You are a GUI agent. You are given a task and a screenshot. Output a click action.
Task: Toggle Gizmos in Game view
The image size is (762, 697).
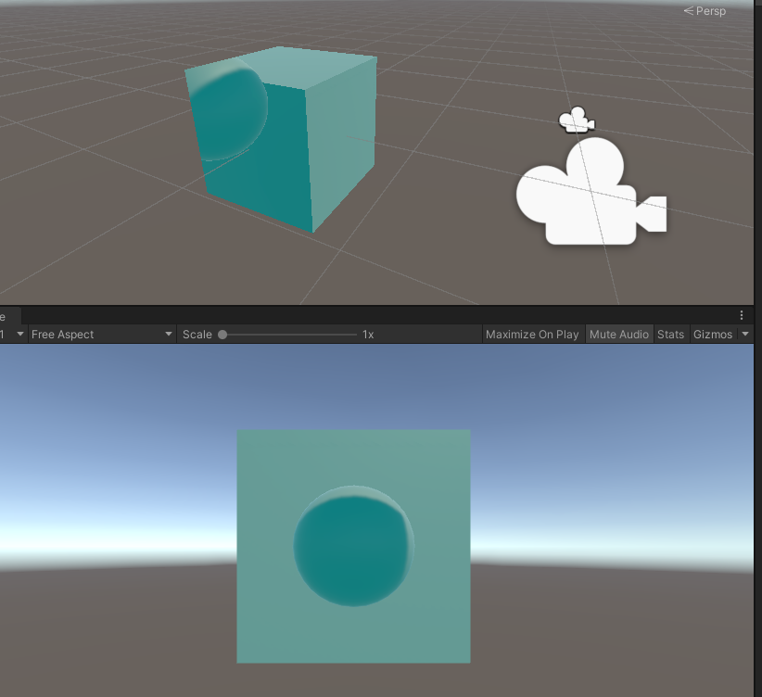(713, 335)
